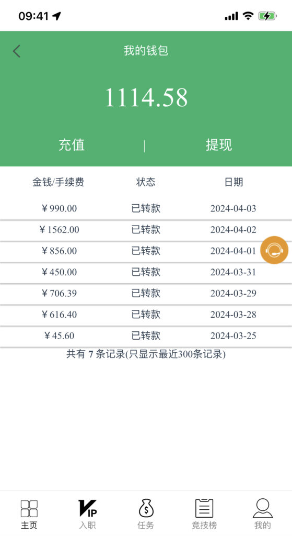This screenshot has height=536, width=292.
Task: Tap the date 2024-03-29
Action: [x=233, y=293]
